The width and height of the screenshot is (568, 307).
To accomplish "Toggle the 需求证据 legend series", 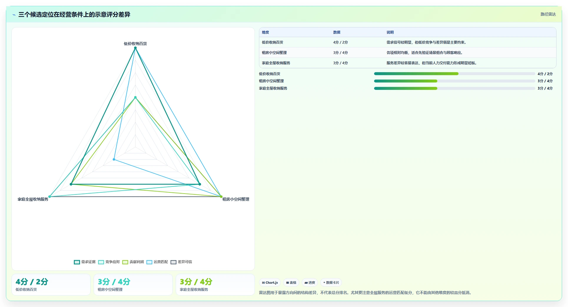I will pos(85,262).
